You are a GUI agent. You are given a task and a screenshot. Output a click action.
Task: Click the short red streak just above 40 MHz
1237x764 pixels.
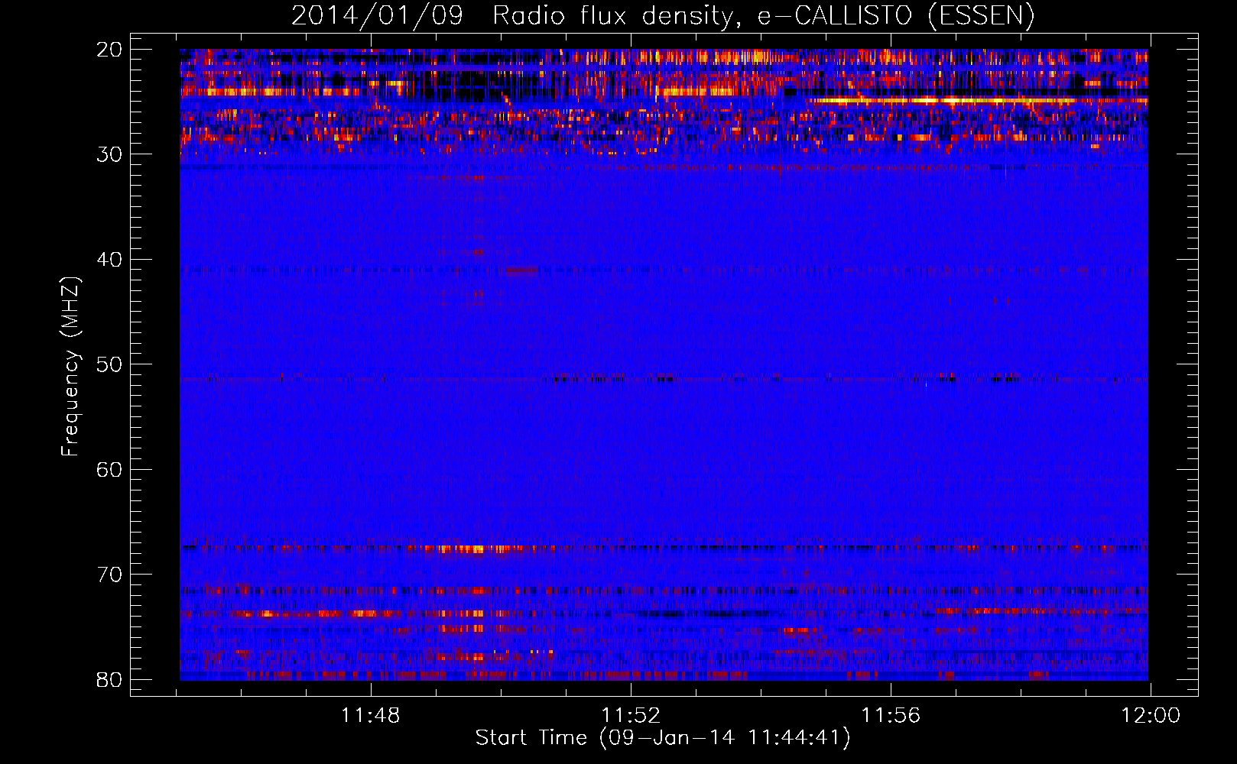[522, 270]
